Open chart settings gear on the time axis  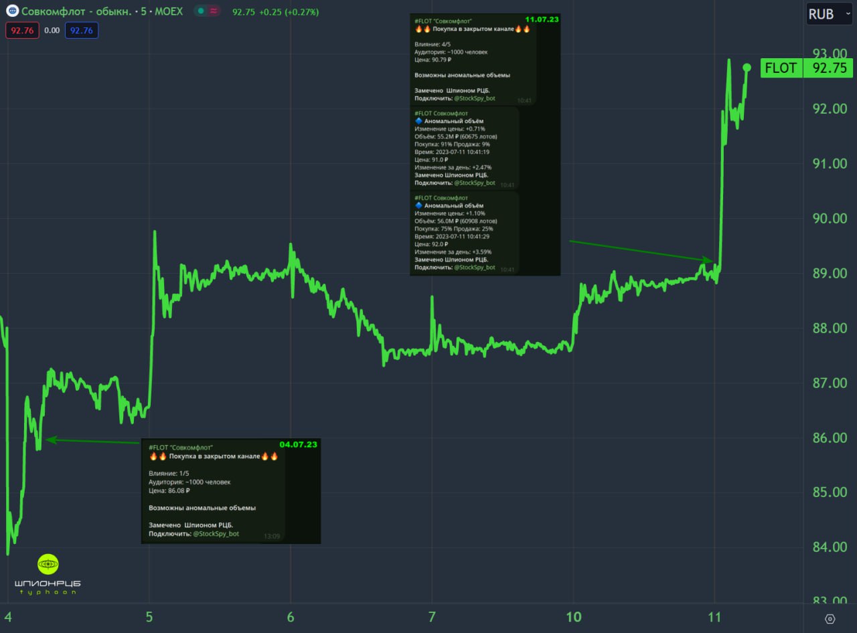click(830, 619)
